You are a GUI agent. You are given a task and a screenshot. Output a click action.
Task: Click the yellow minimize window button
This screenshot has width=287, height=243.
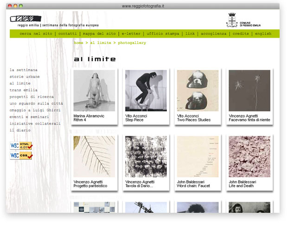tap(15, 6)
